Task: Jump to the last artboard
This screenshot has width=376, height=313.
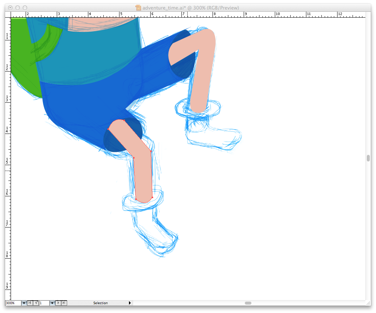Action: tap(64, 303)
